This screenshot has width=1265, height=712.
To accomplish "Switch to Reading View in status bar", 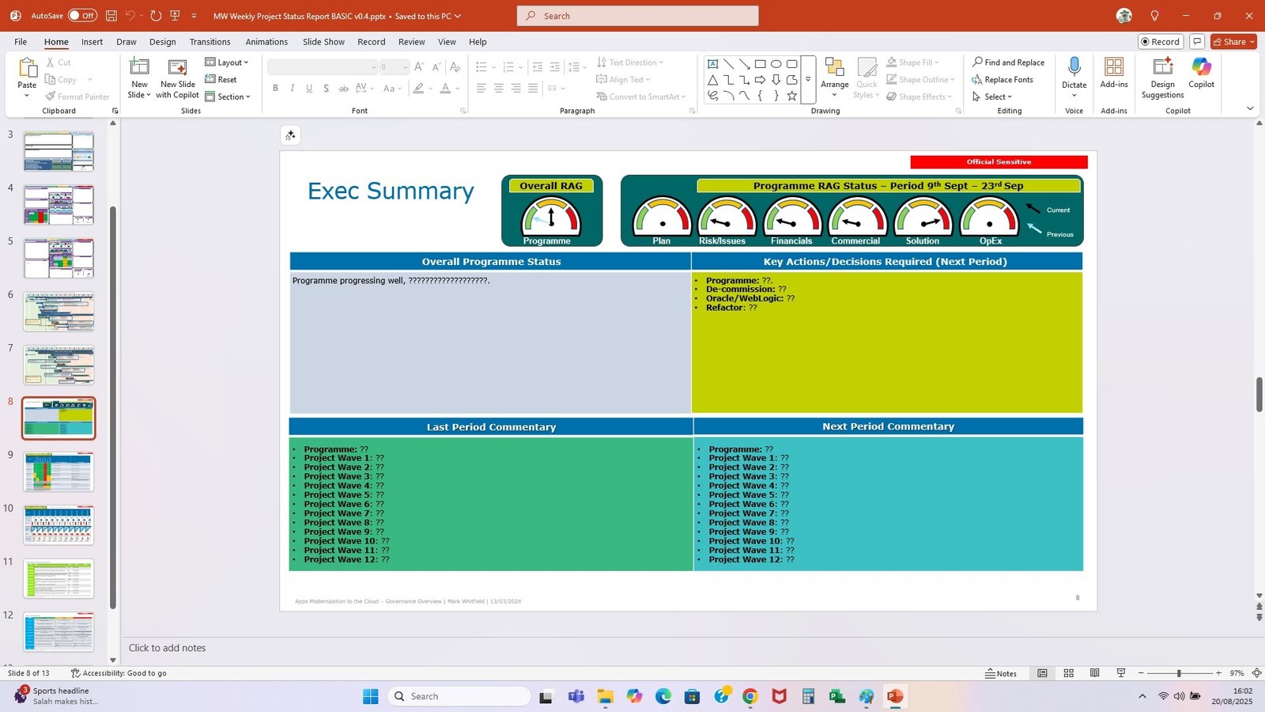I will (1094, 673).
